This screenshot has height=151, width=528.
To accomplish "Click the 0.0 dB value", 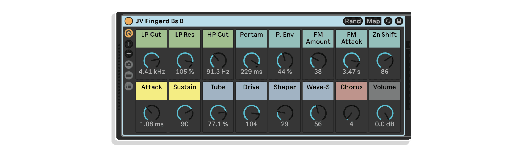I will (x=385, y=124).
